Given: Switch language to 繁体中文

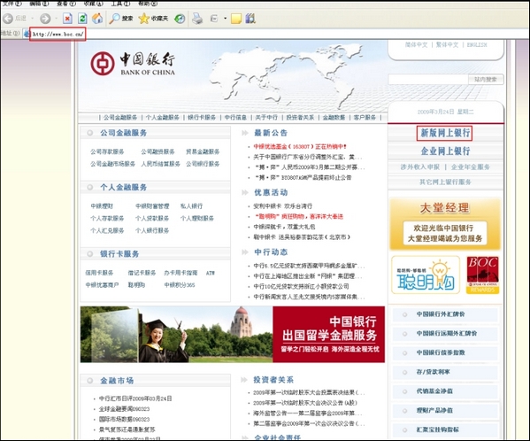Looking at the screenshot, I should (447, 45).
